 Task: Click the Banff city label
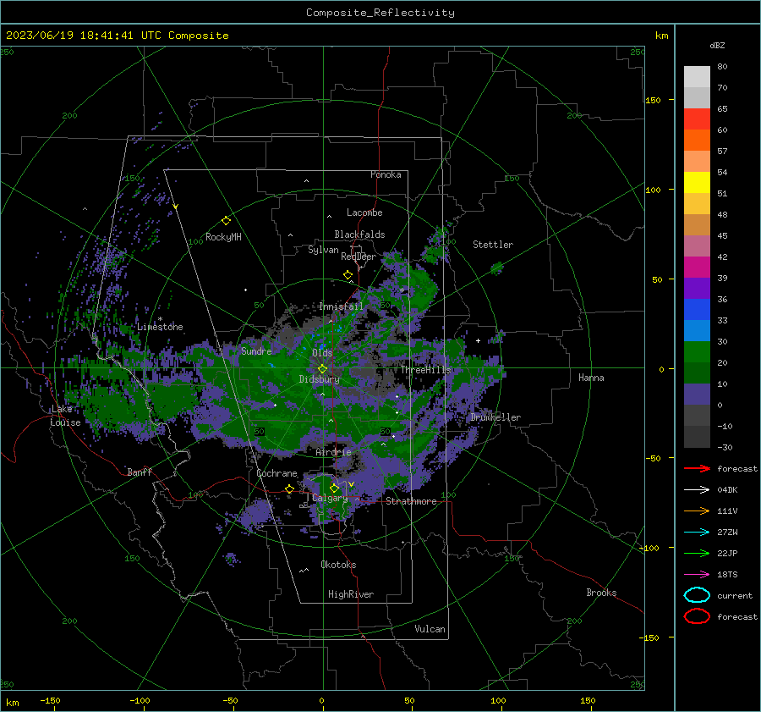pyautogui.click(x=140, y=472)
